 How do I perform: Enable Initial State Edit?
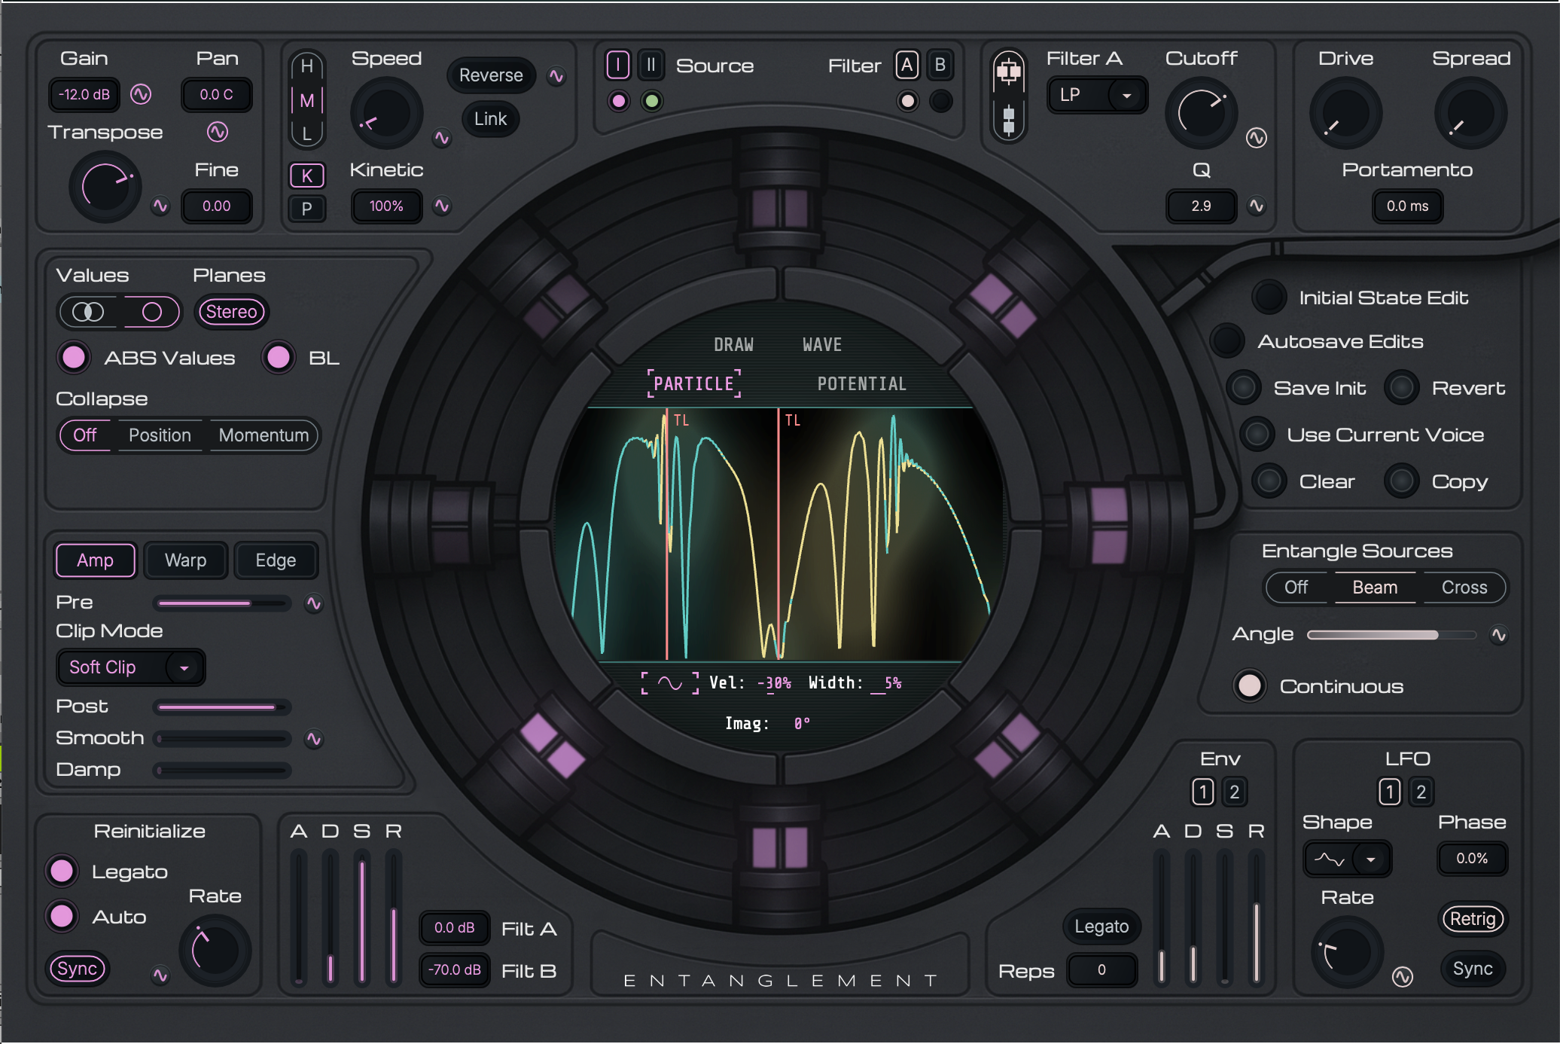point(1269,298)
